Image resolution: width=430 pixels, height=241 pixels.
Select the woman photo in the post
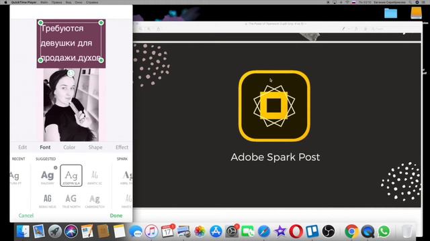click(x=71, y=104)
